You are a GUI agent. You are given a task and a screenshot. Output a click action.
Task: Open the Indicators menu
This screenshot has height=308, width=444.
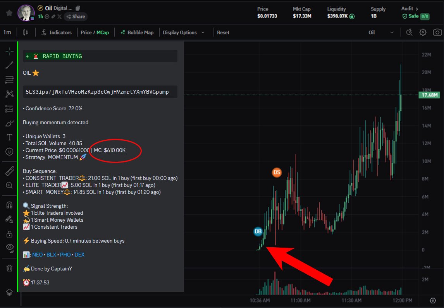coord(56,33)
